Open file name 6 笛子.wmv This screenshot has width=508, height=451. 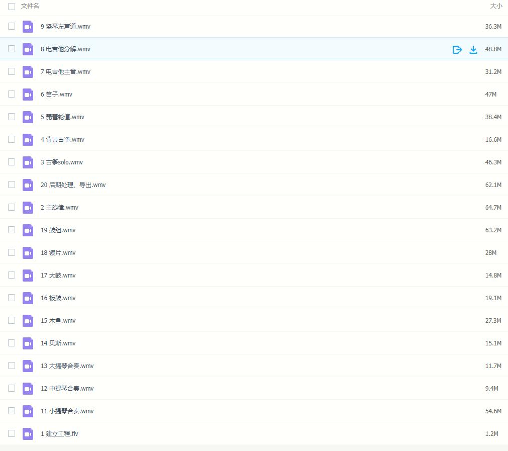[56, 95]
